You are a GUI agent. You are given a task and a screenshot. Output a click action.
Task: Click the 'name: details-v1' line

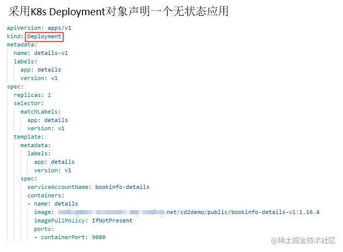[40, 53]
